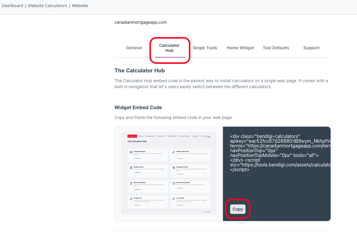Viewport: 357px width, 232px height.
Task: Select the Calculator Hub tab
Action: pyautogui.click(x=169, y=48)
